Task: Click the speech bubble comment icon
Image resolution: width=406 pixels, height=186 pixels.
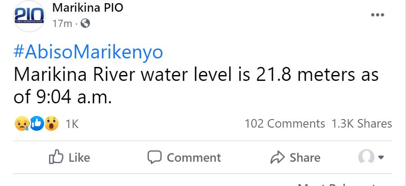Action: point(154,157)
